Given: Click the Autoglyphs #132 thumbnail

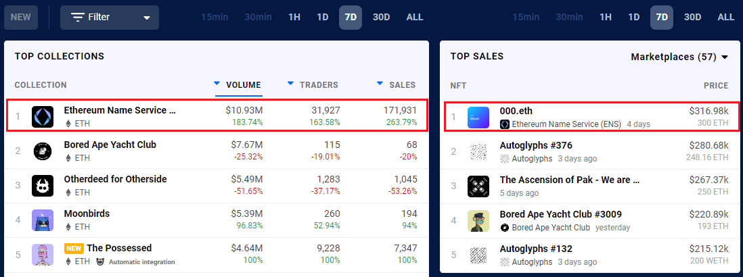Looking at the screenshot, I should pyautogui.click(x=478, y=255).
